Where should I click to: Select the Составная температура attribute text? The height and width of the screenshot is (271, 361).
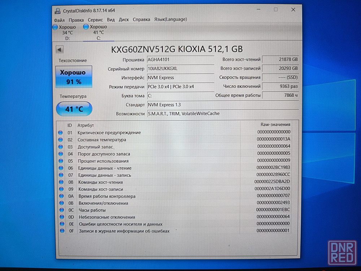[x=102, y=139]
